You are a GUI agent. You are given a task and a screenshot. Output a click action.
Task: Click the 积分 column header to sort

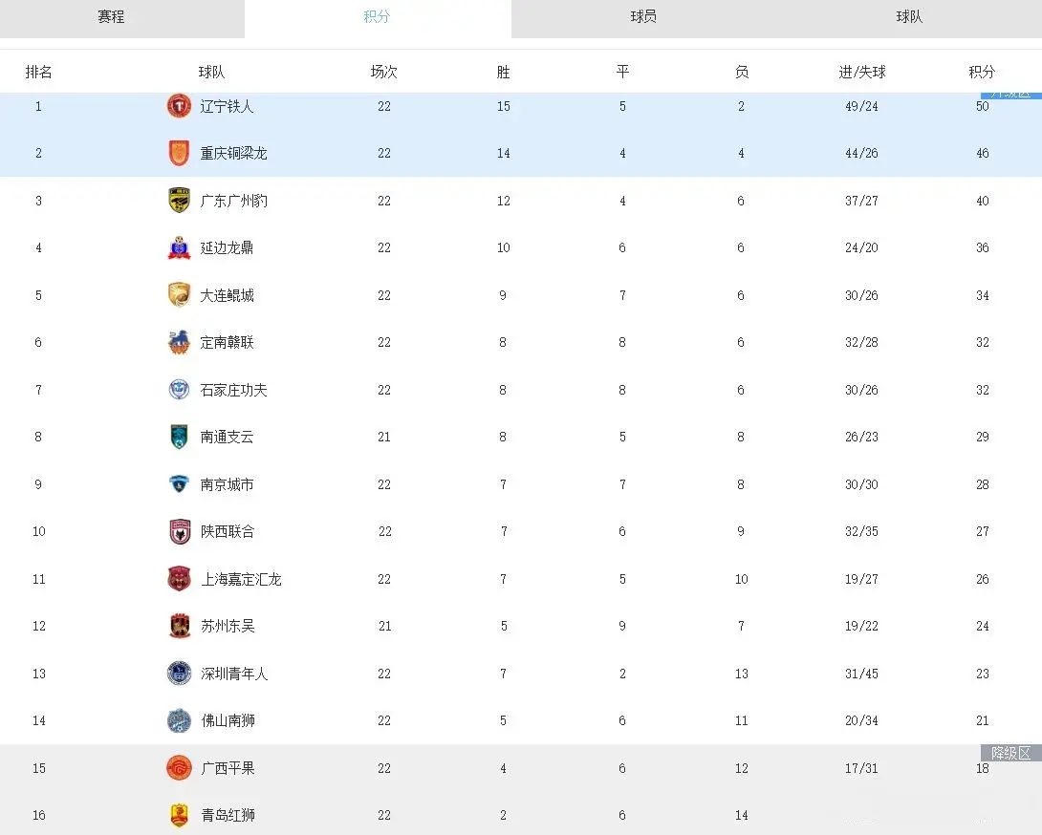tap(982, 71)
